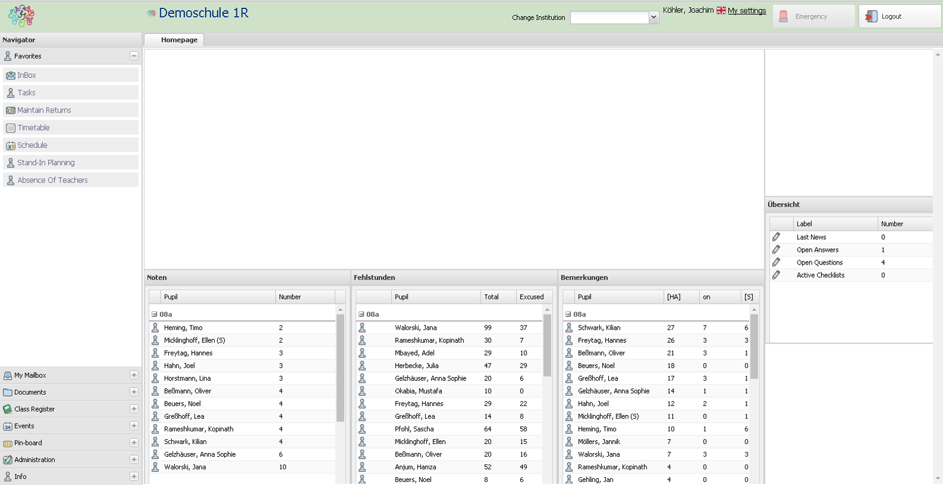
Task: Open the My settings link
Action: [746, 11]
